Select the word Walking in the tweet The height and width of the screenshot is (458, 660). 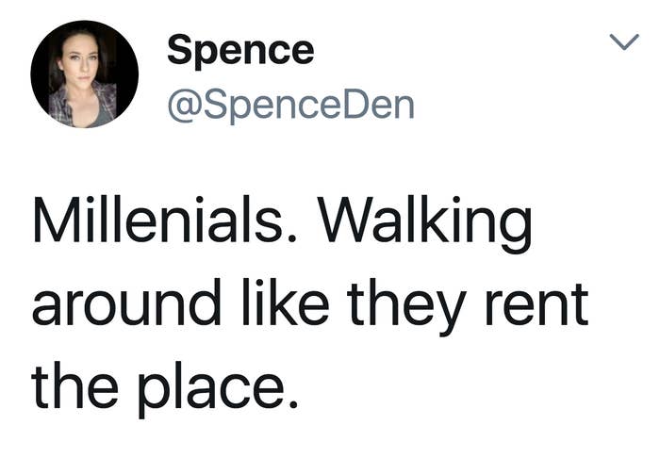(x=424, y=223)
